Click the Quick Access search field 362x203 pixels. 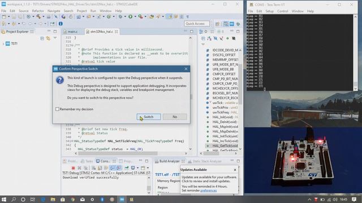pyautogui.click(x=197, y=24)
